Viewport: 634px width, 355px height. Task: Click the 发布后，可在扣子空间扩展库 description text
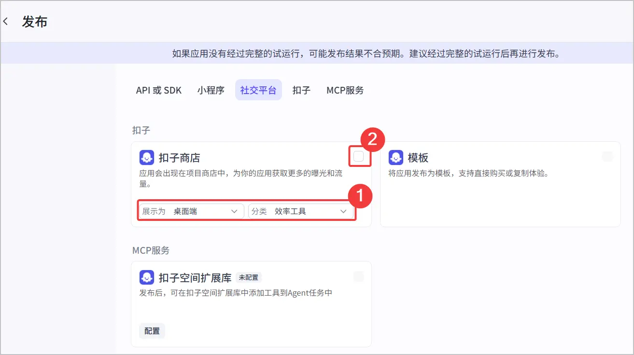click(x=236, y=293)
